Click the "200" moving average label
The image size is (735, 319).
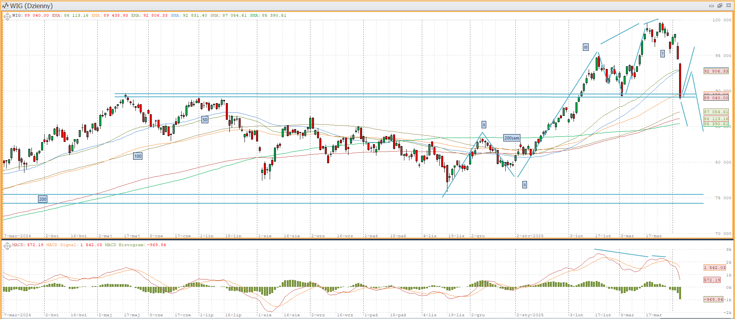pos(43,199)
